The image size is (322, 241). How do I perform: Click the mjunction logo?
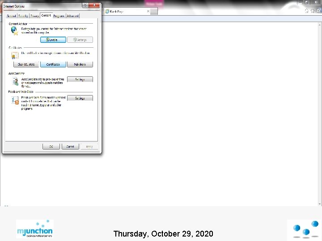click(35, 229)
